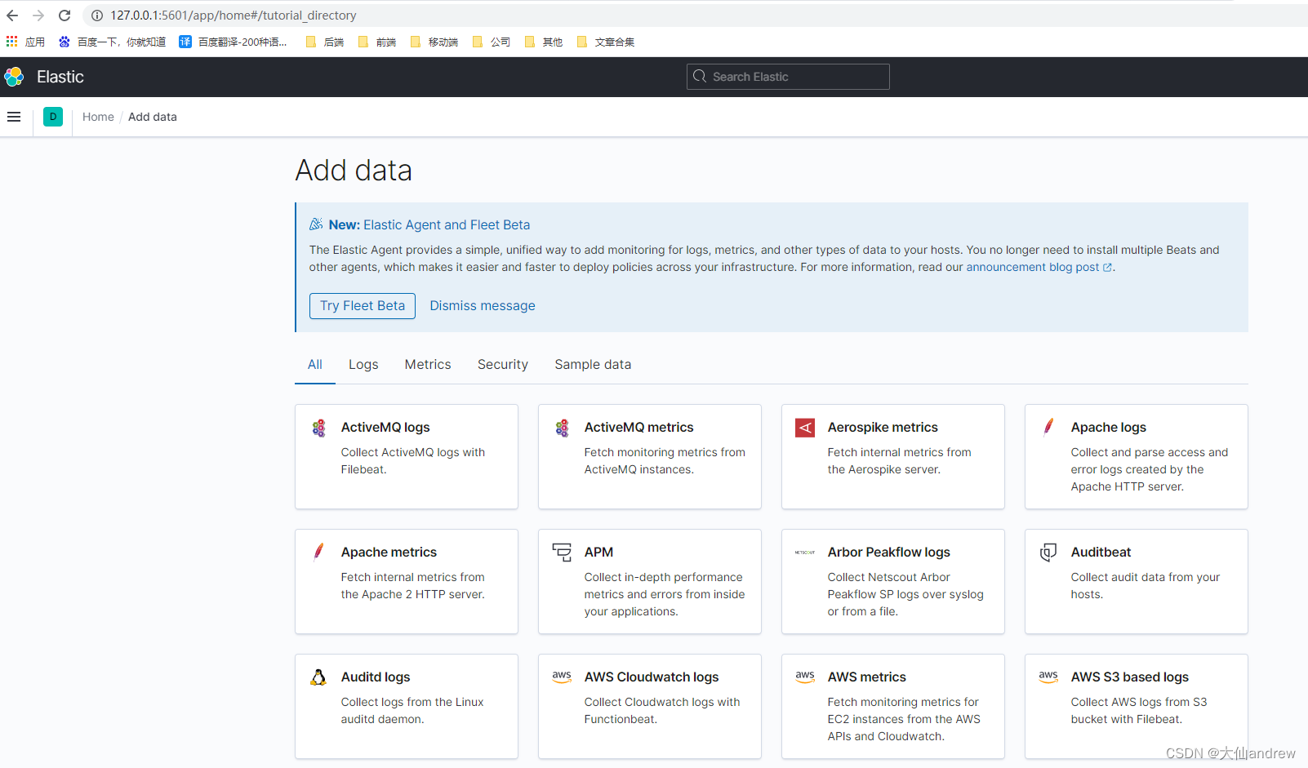Click the site info icon in address bar
Viewport: 1308px width, 768px height.
(96, 16)
